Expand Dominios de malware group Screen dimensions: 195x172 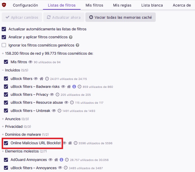(25, 134)
